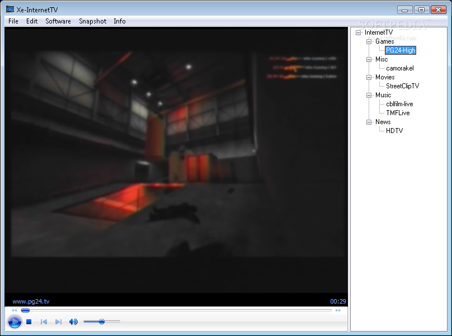Click the www.pg24.tv link text
The image size is (452, 336).
31,301
